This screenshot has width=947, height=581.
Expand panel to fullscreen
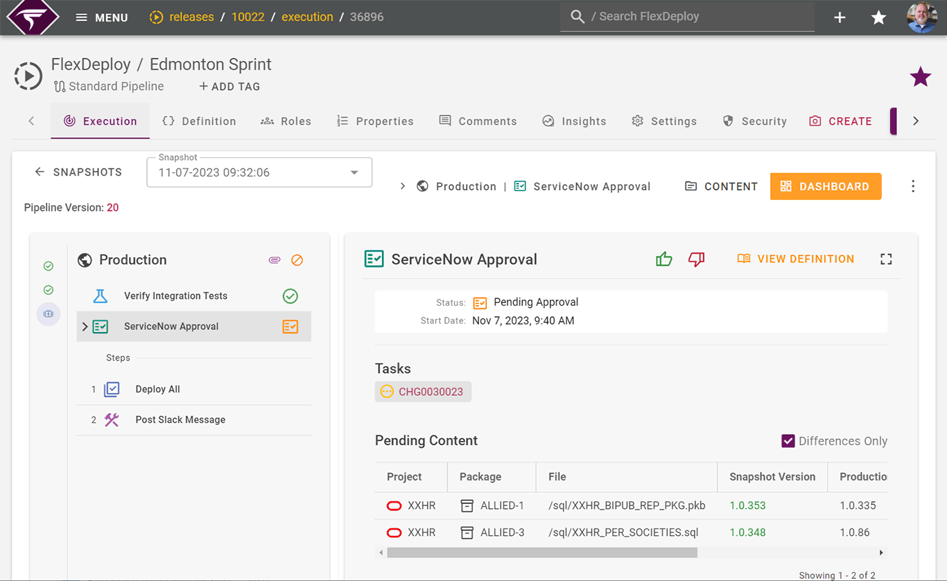886,259
